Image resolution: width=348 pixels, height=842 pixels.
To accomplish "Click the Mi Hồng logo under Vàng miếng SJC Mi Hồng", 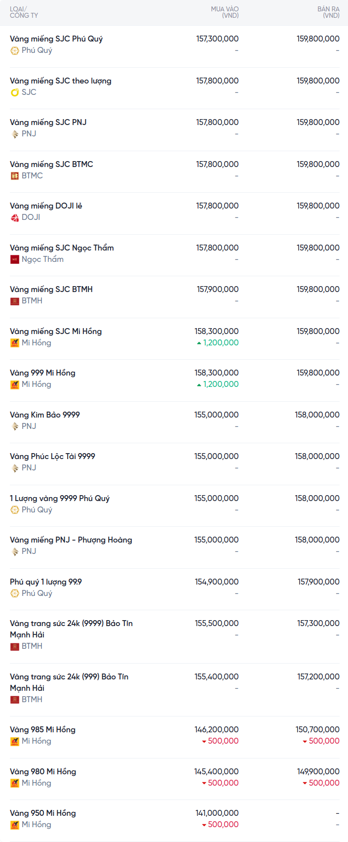I will click(15, 343).
